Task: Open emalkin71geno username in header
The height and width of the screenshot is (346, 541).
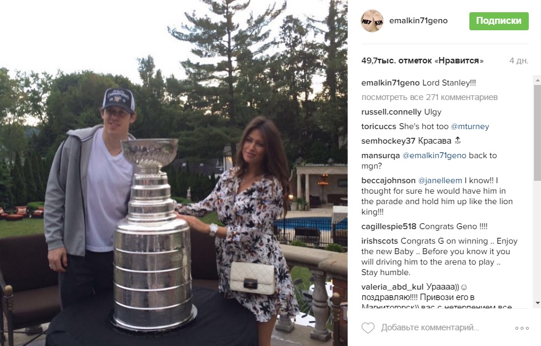Action: click(418, 21)
